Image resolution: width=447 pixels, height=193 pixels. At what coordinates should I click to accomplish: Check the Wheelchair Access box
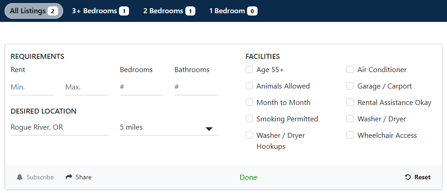pyautogui.click(x=350, y=136)
